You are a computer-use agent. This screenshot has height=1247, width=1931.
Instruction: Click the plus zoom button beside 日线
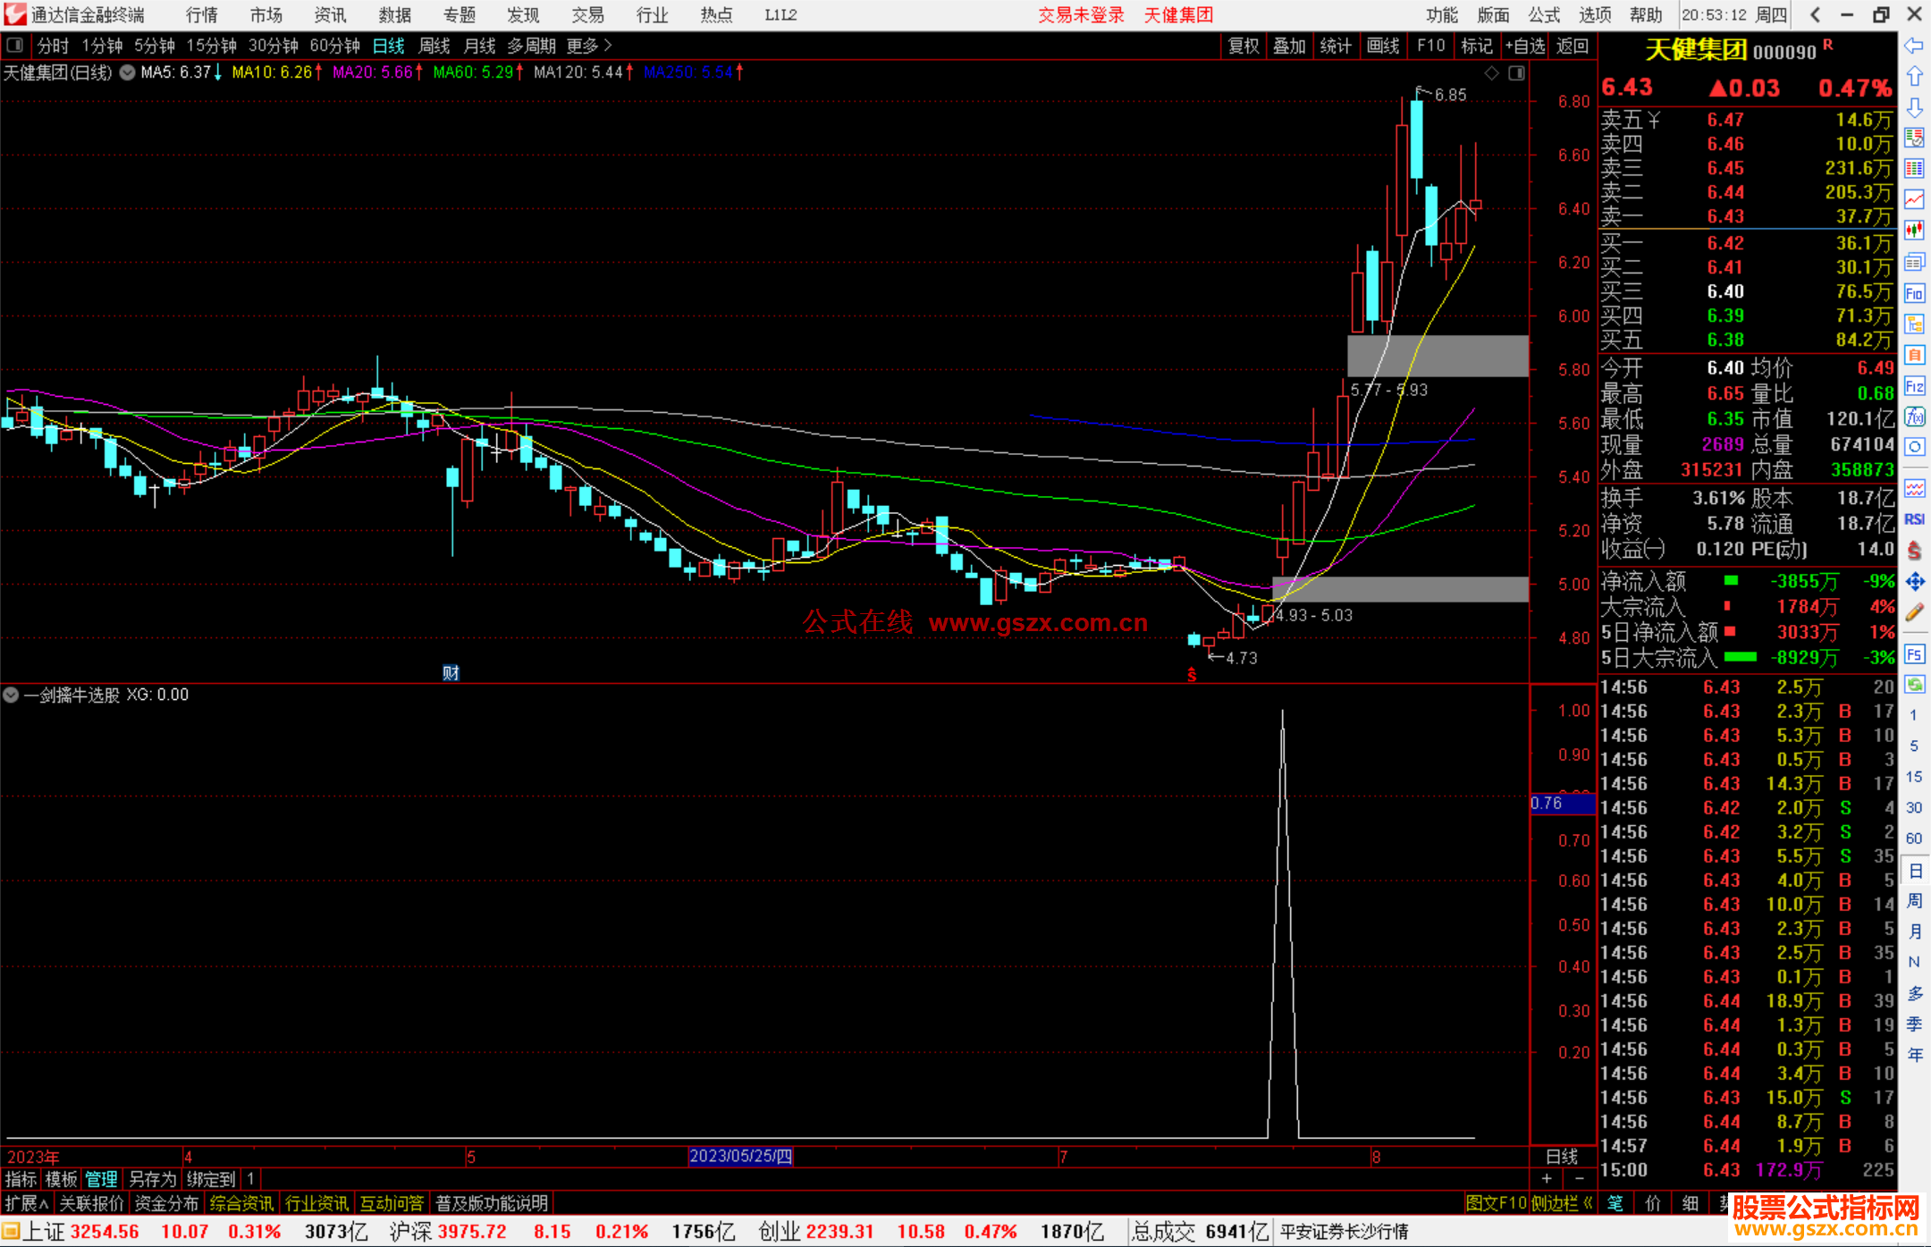[1547, 1179]
